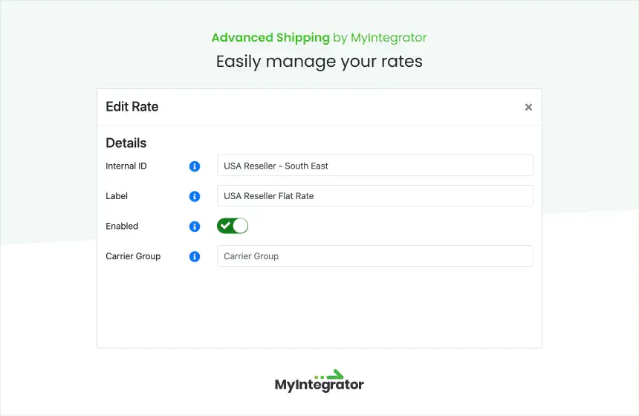Viewport: 639px width, 416px height.
Task: Click the green Advanced Shipping text
Action: (x=270, y=37)
